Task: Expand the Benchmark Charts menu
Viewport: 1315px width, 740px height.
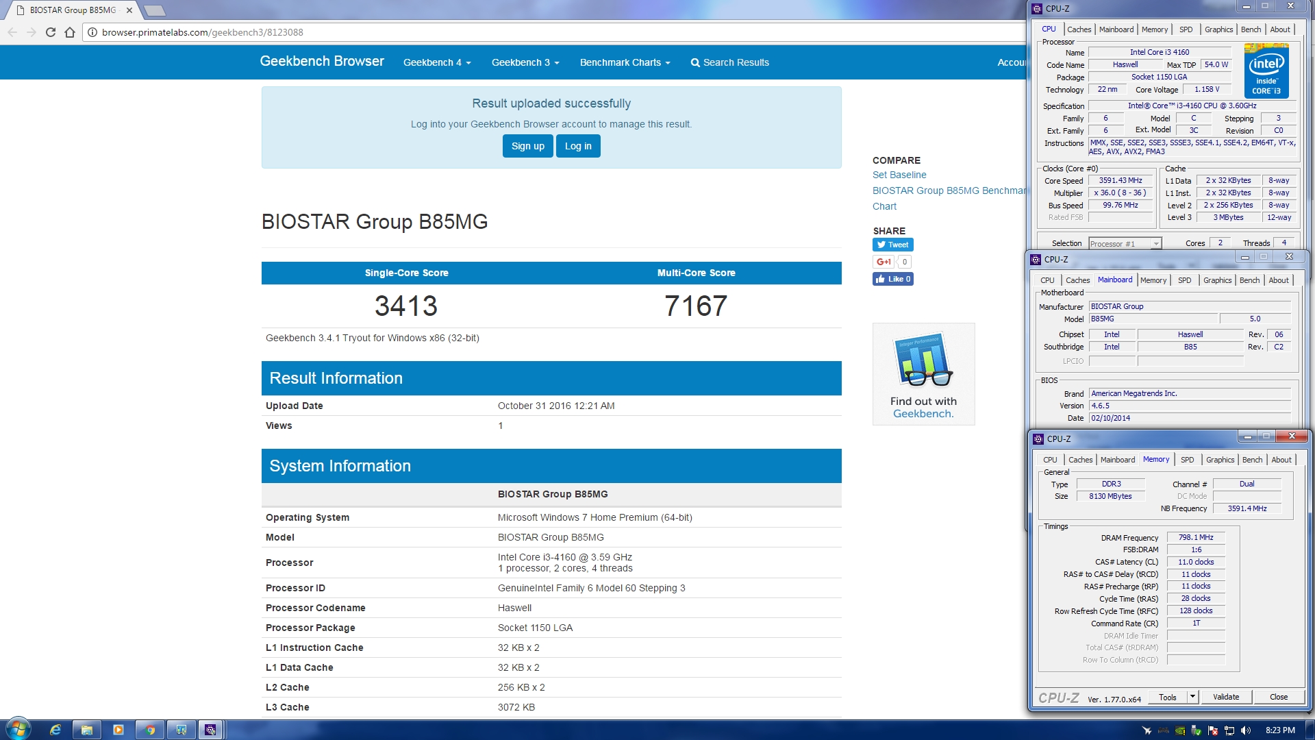Action: coord(625,62)
